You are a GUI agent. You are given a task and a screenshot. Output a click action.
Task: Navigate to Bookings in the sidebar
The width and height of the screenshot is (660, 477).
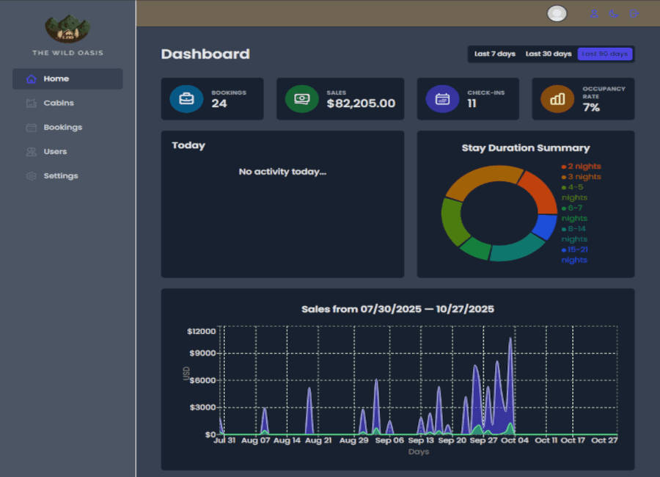pyautogui.click(x=62, y=127)
